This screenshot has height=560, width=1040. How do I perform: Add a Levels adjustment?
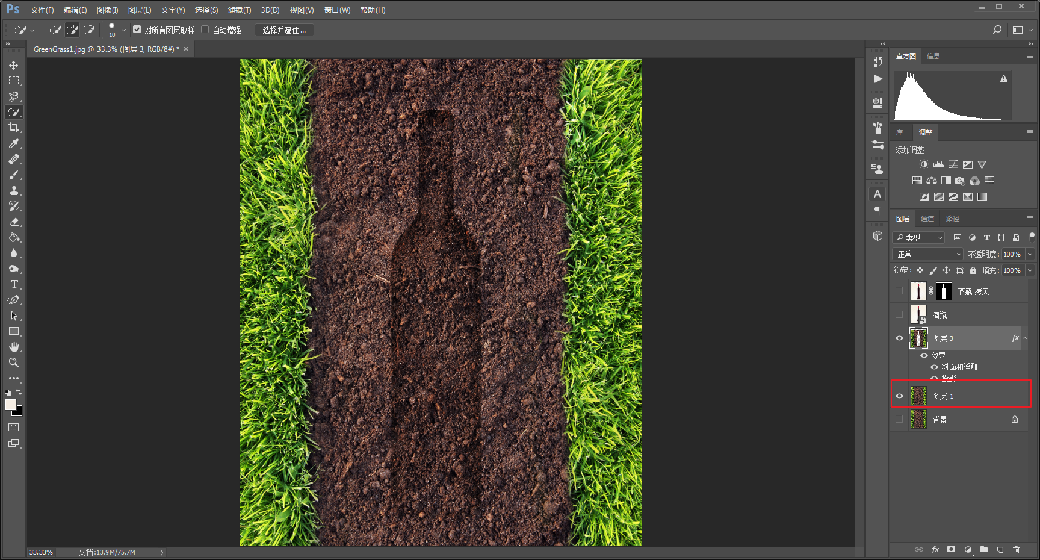click(x=938, y=164)
